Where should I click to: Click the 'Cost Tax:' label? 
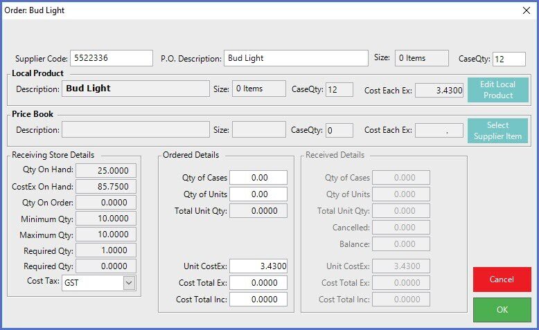click(x=44, y=281)
